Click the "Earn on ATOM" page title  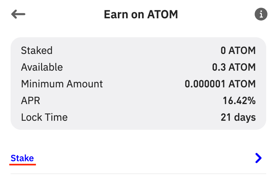pyautogui.click(x=141, y=14)
